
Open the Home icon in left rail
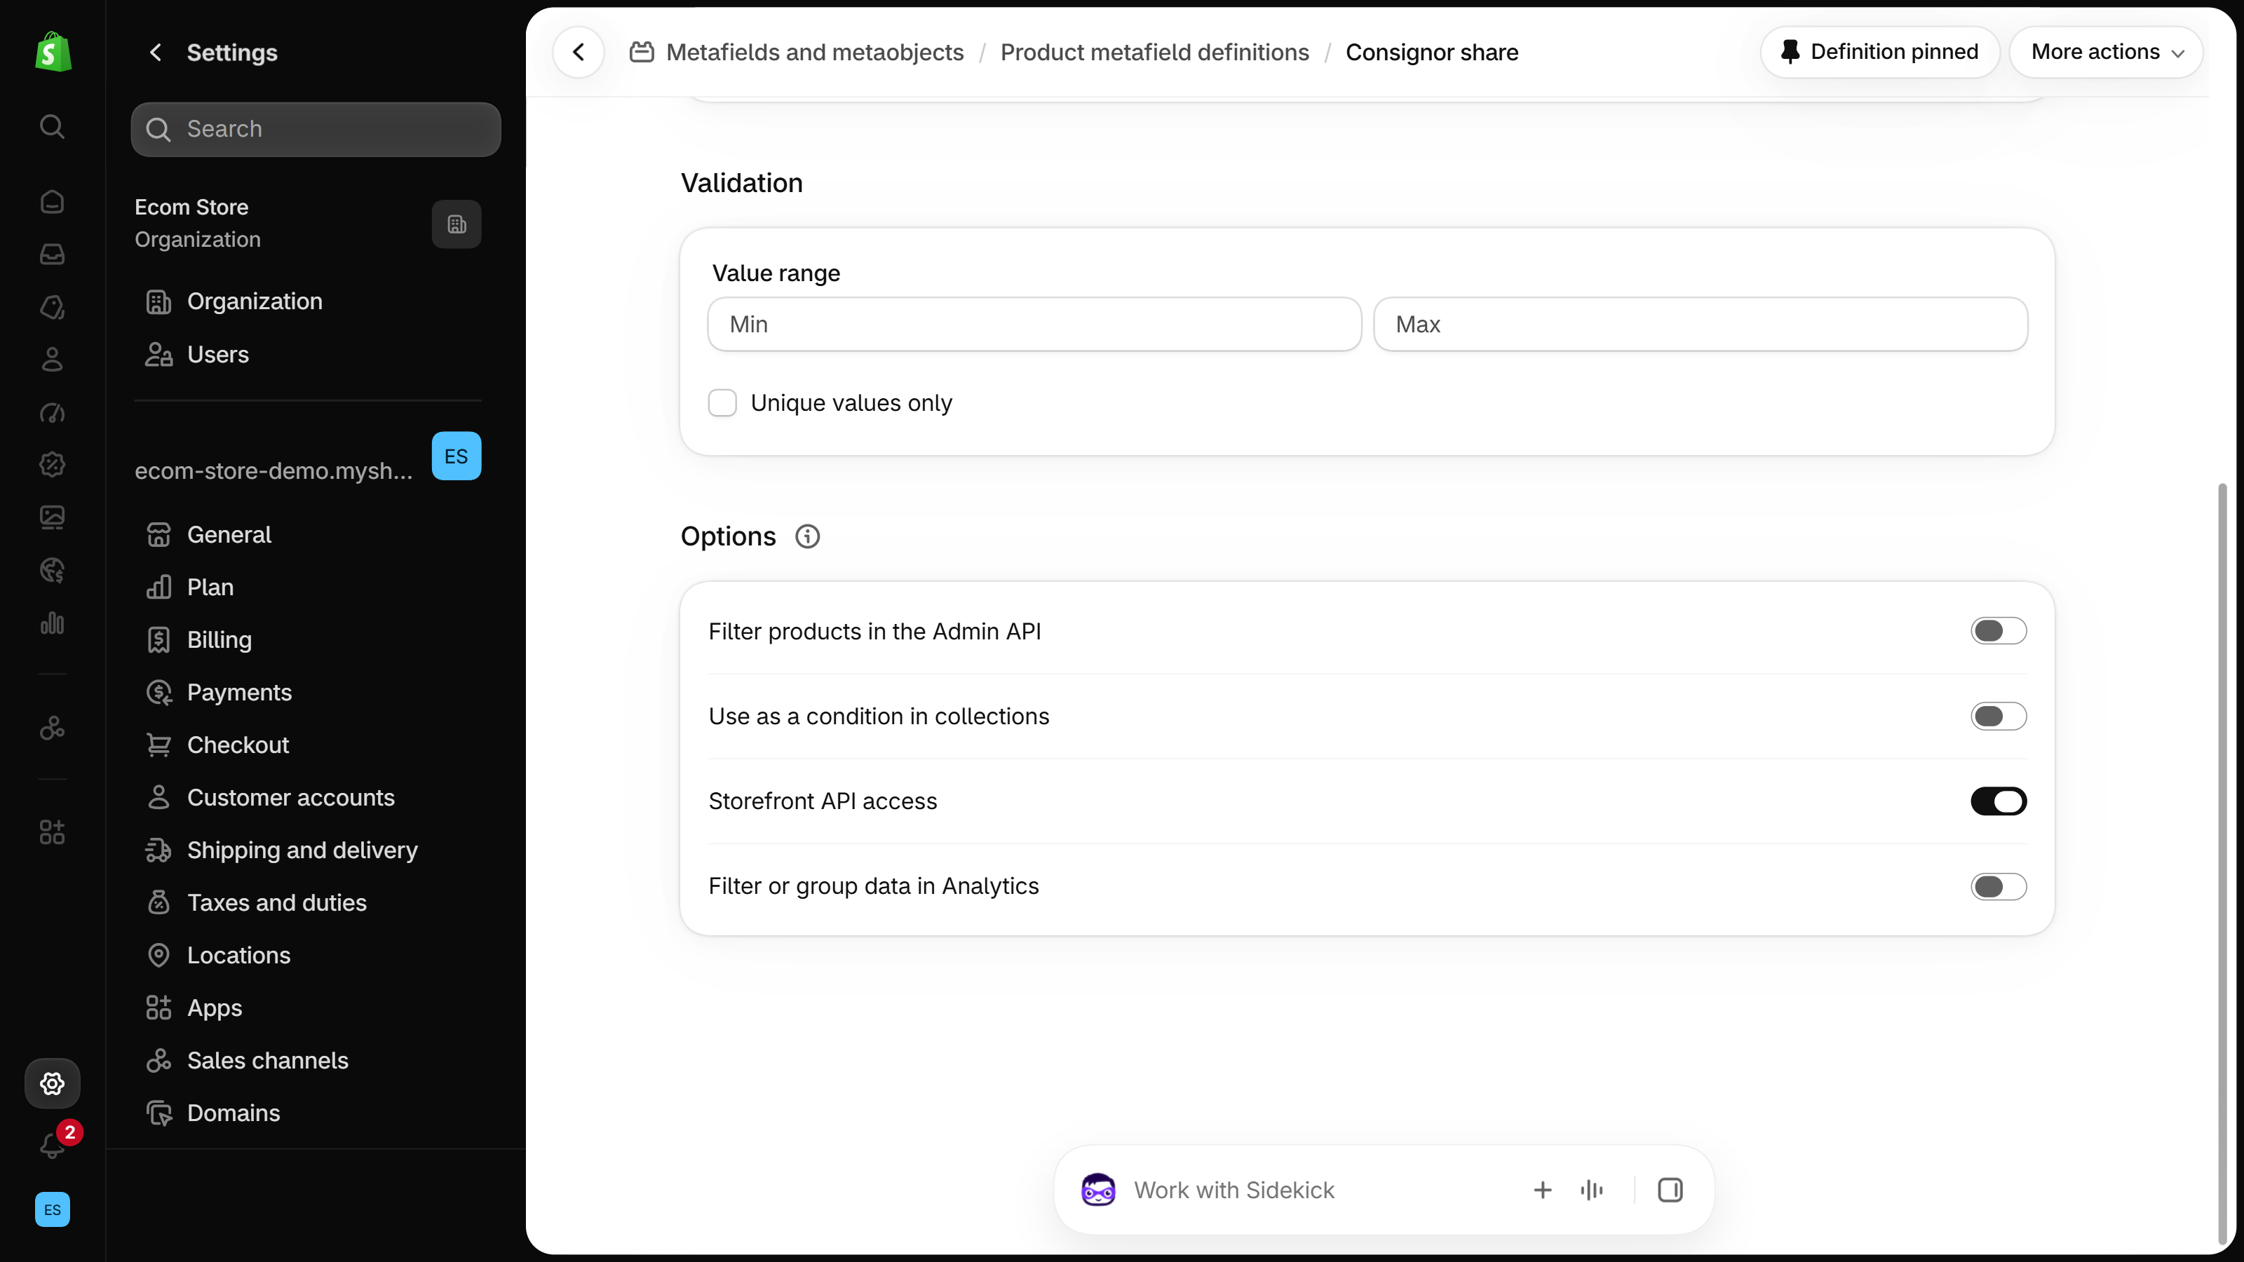[53, 202]
